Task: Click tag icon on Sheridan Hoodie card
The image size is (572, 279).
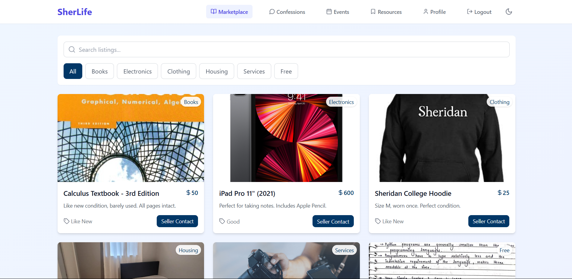Action: (x=378, y=221)
